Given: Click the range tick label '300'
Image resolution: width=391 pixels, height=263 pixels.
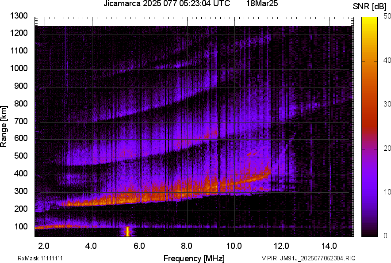Looking at the screenshot, I should click(21, 191).
